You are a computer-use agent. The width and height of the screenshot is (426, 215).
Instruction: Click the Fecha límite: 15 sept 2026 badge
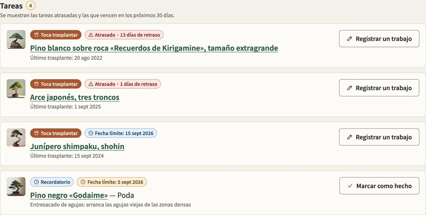[121, 133]
